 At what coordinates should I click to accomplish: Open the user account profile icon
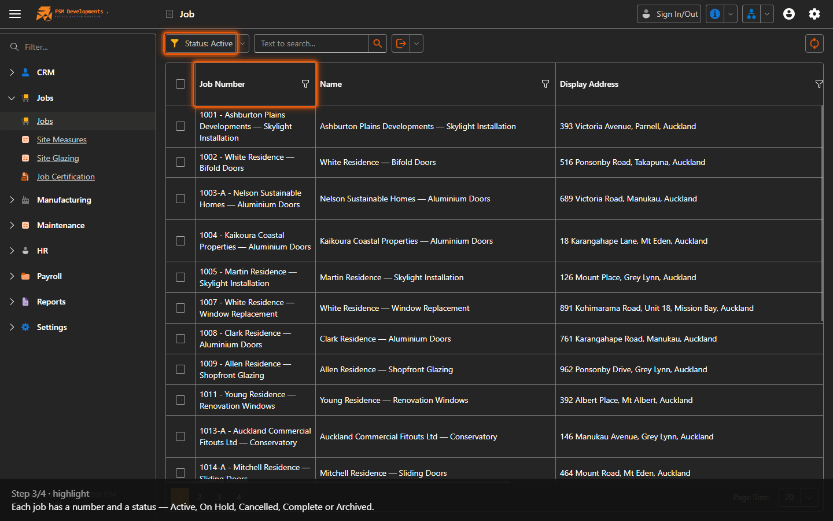(x=789, y=14)
